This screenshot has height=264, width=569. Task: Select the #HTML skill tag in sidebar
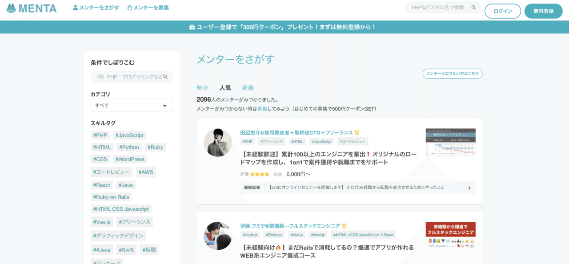102,147
